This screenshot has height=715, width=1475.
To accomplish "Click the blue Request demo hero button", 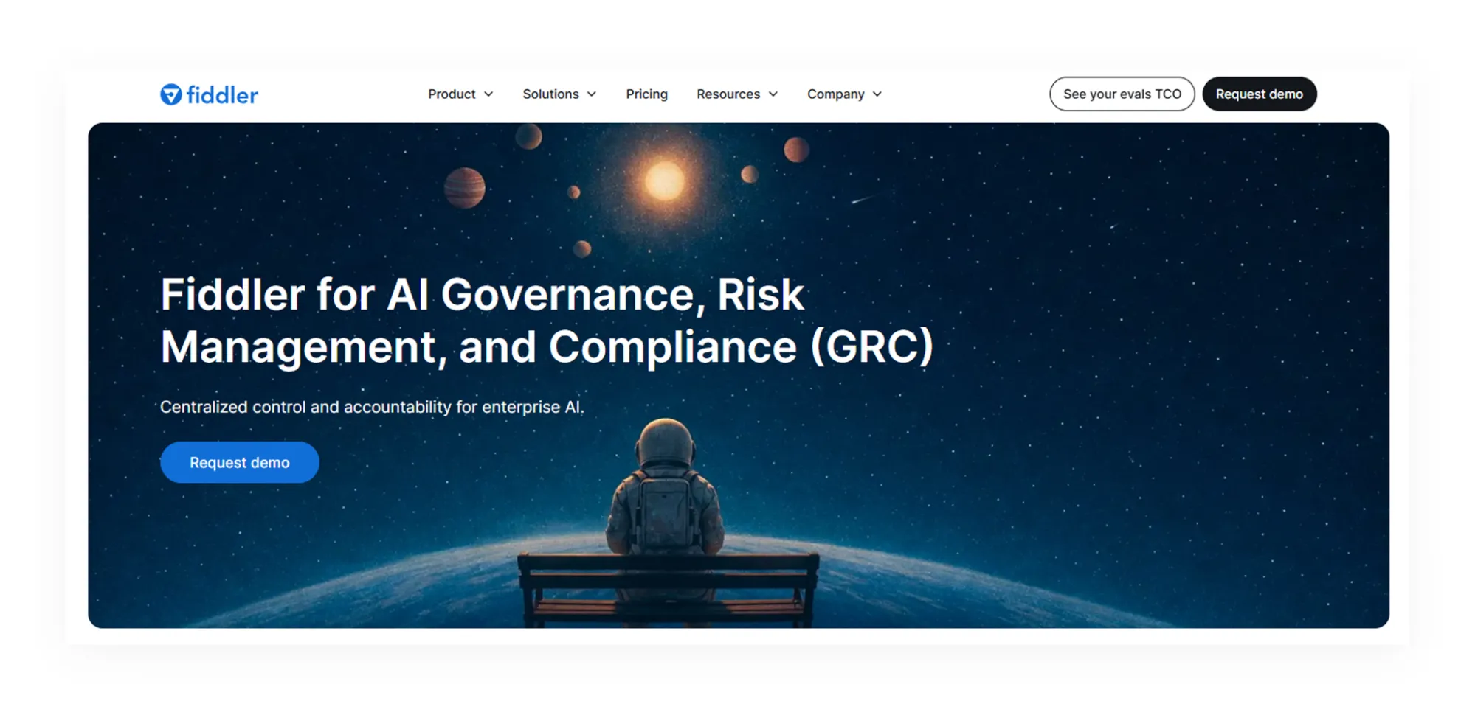I will tap(240, 462).
